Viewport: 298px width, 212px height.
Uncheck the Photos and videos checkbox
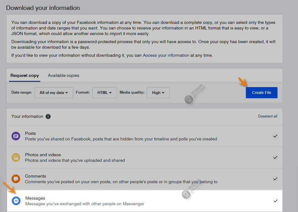pyautogui.click(x=275, y=157)
